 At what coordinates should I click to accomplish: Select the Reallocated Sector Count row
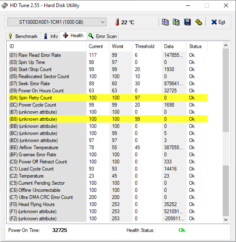tap(108, 76)
